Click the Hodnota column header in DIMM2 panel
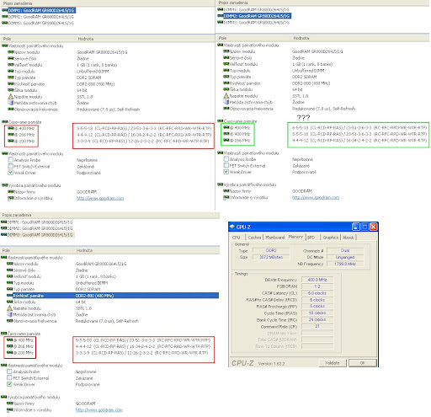Viewport: 431px width, 417px height. click(x=359, y=38)
